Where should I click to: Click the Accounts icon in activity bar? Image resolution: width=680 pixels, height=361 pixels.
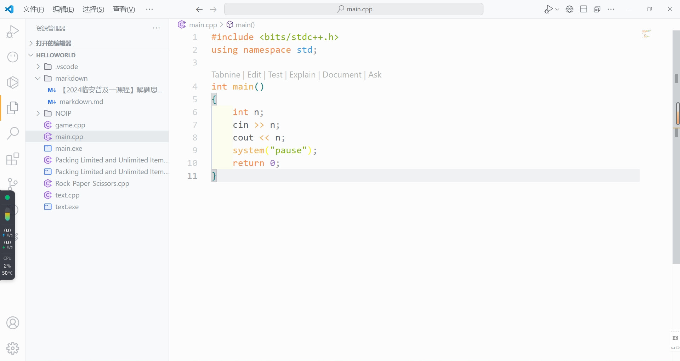point(13,323)
